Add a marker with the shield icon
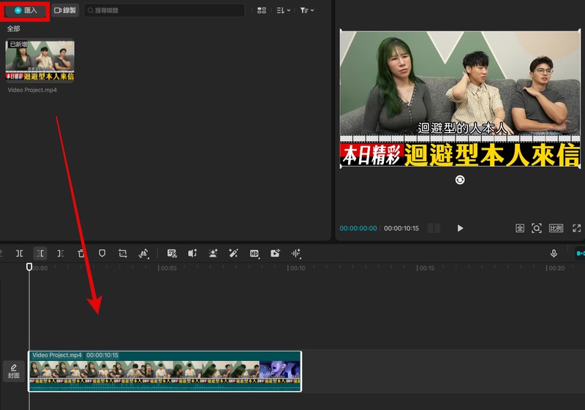This screenshot has height=410, width=585. [102, 254]
